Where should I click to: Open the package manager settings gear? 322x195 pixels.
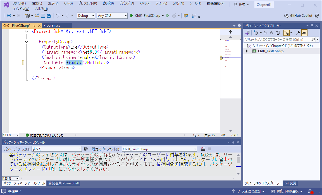pos(86,149)
